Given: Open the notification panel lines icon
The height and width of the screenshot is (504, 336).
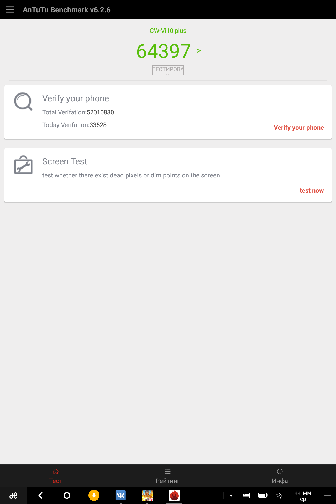Looking at the screenshot, I should coord(328,496).
